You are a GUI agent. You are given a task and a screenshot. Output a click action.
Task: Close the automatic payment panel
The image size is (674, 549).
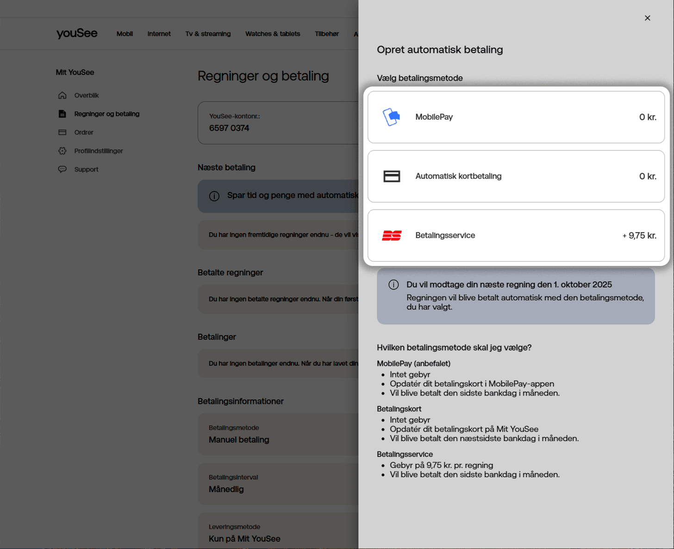tap(647, 18)
